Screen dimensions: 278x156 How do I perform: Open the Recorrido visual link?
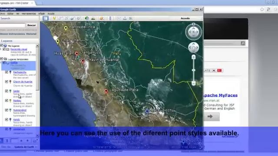click(19, 49)
